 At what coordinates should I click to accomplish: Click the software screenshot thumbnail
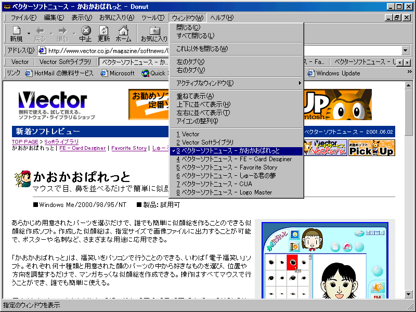[x=324, y=260]
